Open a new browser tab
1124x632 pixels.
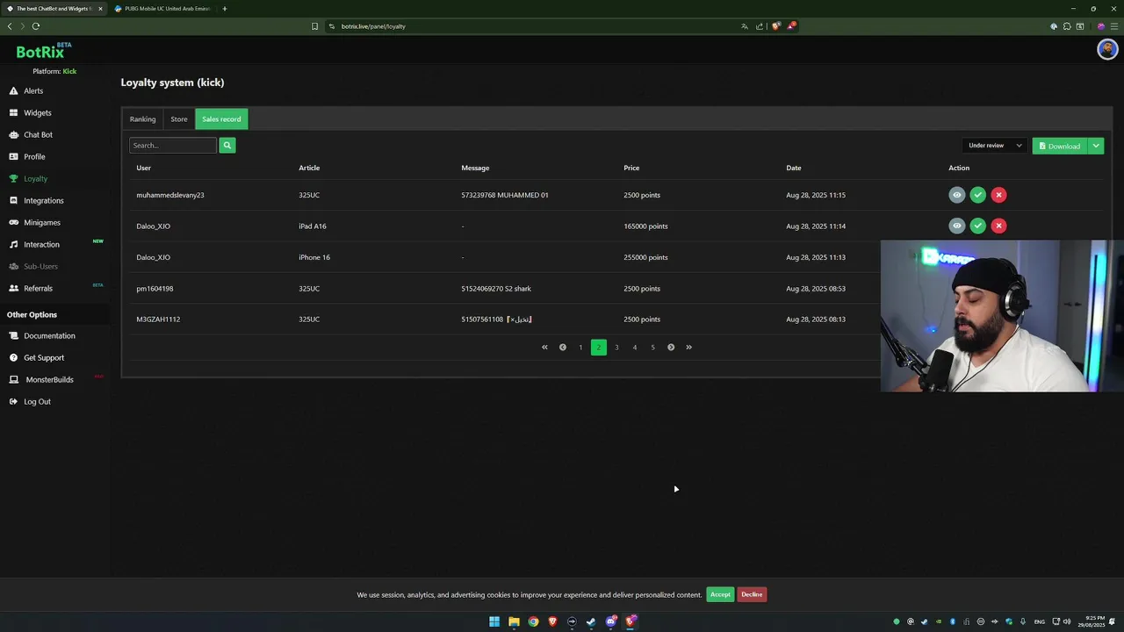[224, 9]
